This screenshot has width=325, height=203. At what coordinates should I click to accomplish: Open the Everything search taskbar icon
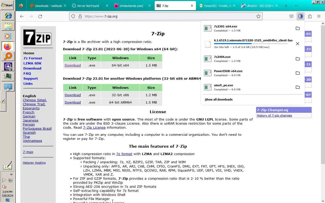tap(8, 57)
